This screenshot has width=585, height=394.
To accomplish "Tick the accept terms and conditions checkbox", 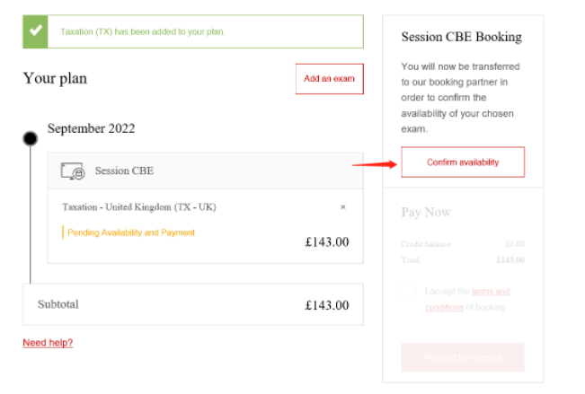I will coord(410,291).
